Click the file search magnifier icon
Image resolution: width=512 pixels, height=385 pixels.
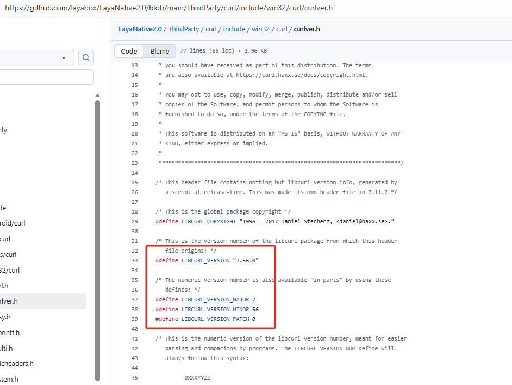coord(86,57)
